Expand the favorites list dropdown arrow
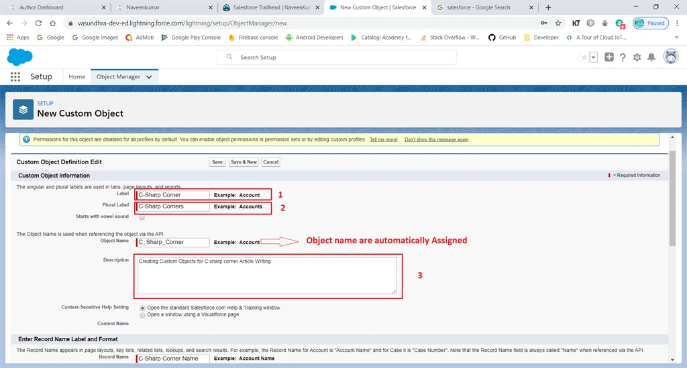This screenshot has height=368, width=687. tap(593, 58)
